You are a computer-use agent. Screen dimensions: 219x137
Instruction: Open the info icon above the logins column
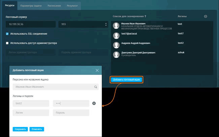205,16
